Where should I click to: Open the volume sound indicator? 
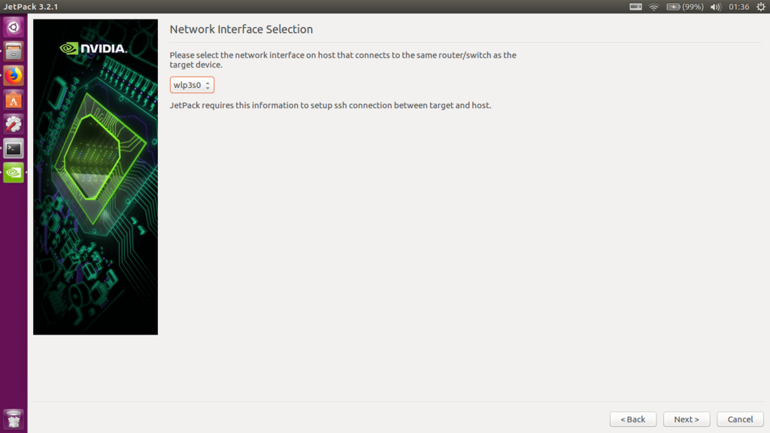click(x=716, y=7)
